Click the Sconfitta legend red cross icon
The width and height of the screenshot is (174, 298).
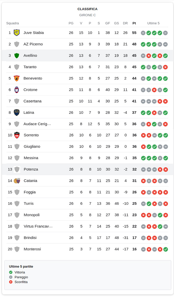click(11, 282)
